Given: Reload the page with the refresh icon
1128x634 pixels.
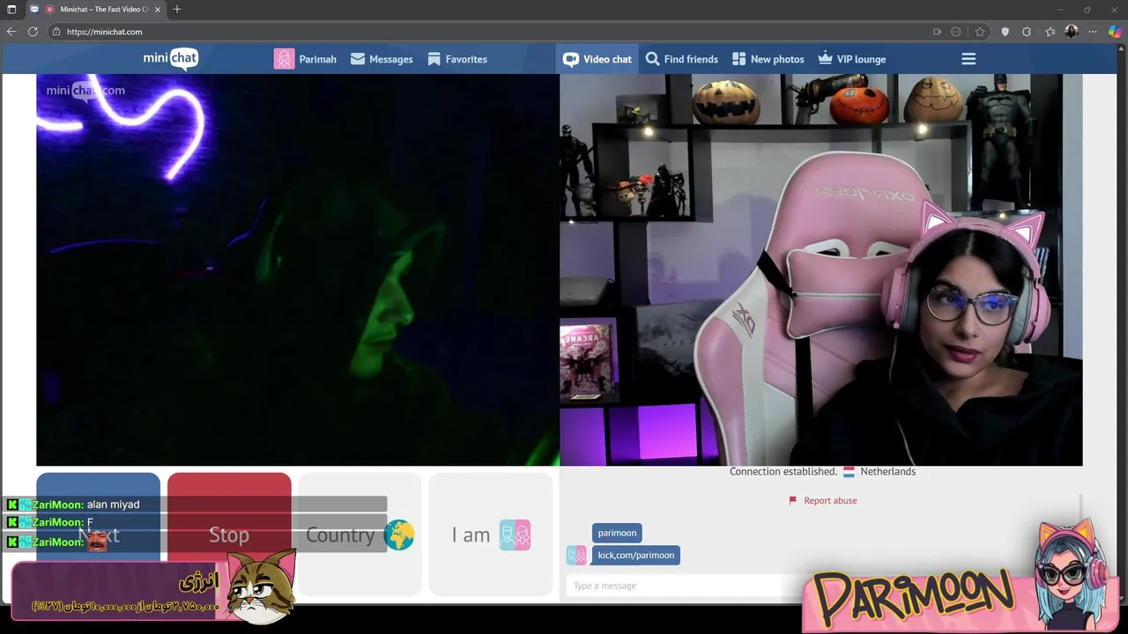Looking at the screenshot, I should (x=33, y=32).
